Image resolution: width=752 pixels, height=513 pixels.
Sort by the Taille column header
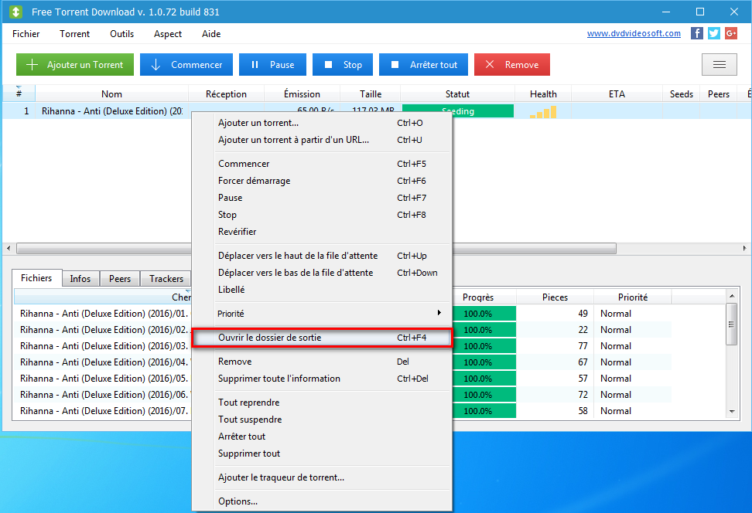click(371, 94)
